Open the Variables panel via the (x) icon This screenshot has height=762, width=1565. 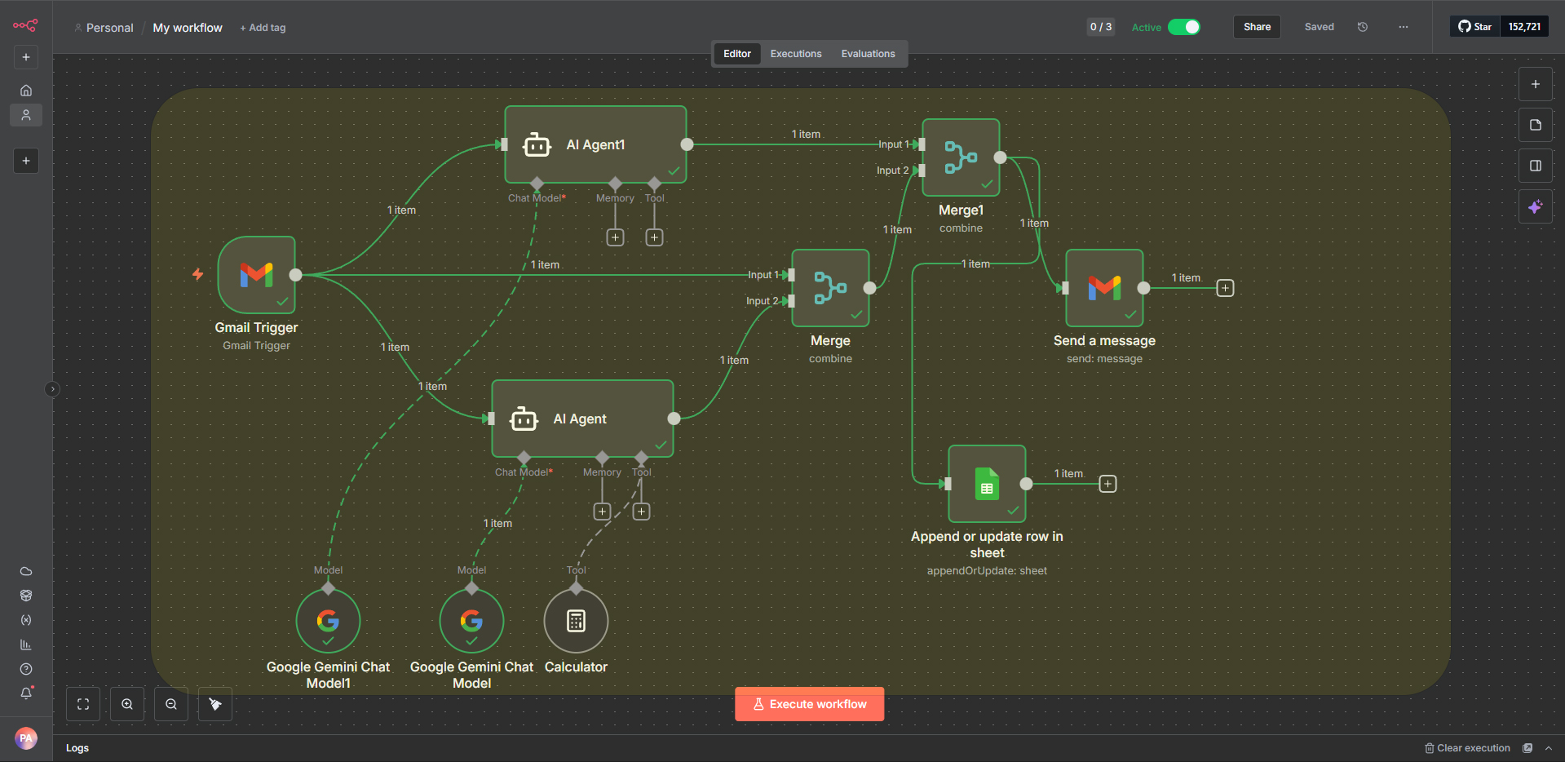click(25, 620)
